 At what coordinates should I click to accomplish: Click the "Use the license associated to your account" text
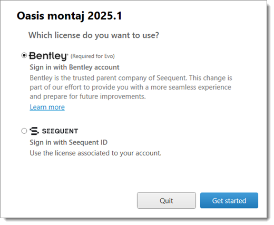pos(95,153)
